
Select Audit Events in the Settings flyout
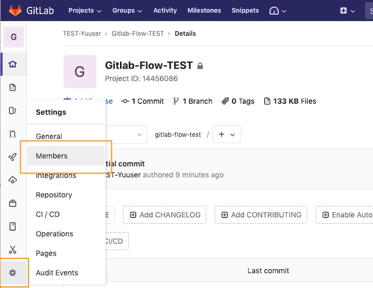coord(57,273)
